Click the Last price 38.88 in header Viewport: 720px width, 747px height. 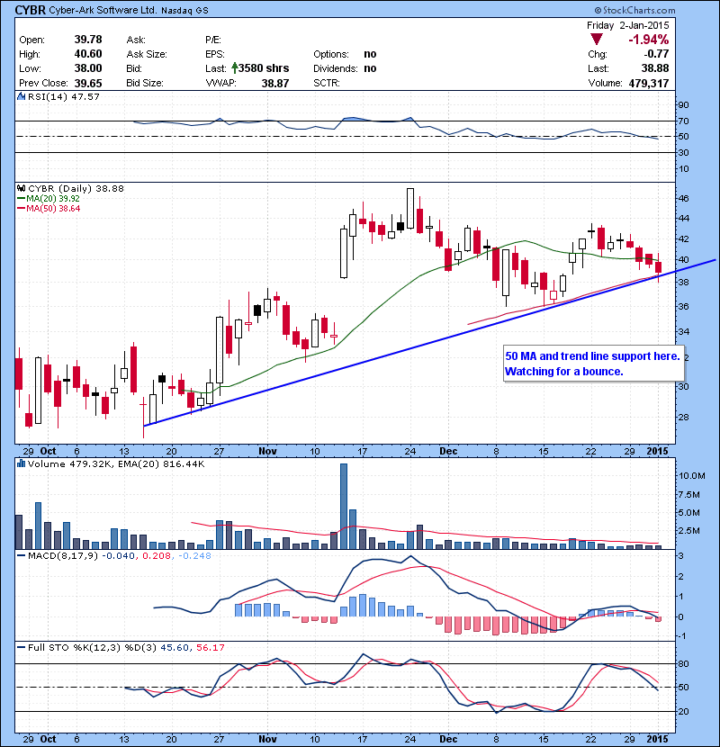point(655,68)
